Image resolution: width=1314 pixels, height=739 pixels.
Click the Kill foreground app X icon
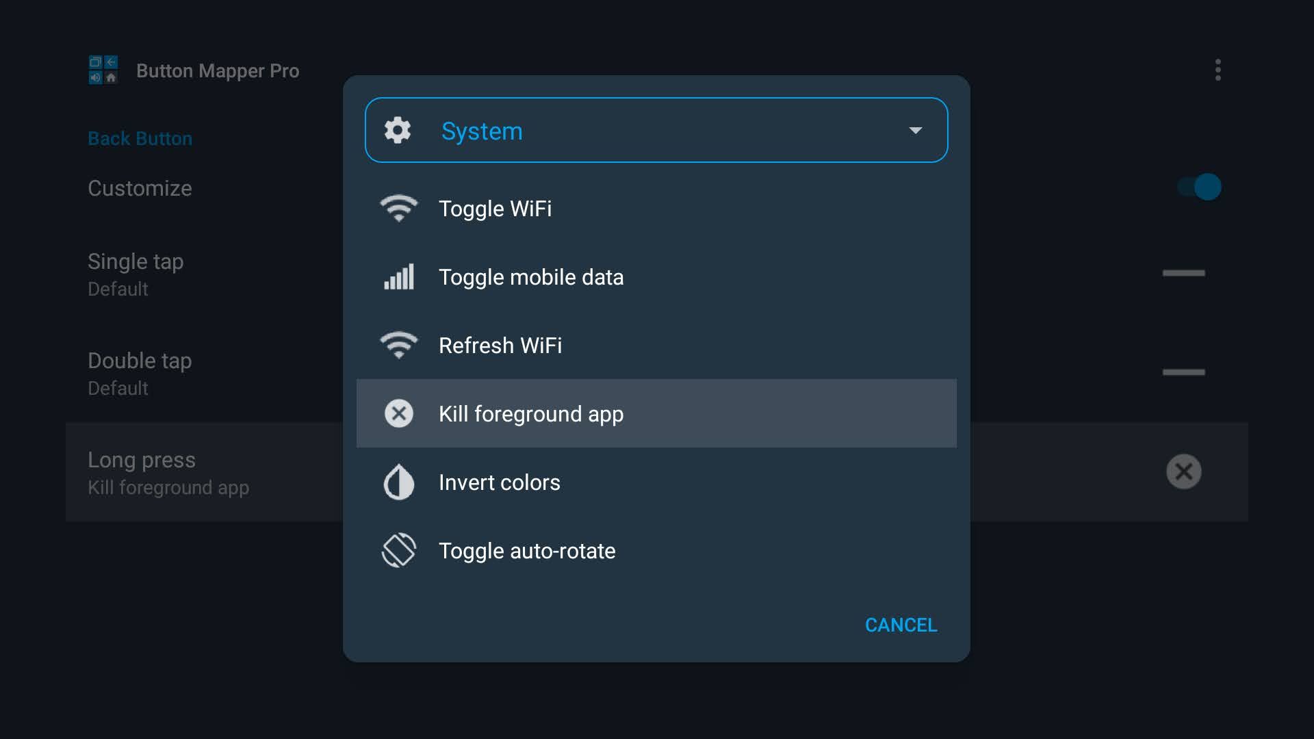399,413
